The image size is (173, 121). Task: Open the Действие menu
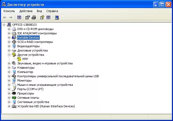(26, 11)
